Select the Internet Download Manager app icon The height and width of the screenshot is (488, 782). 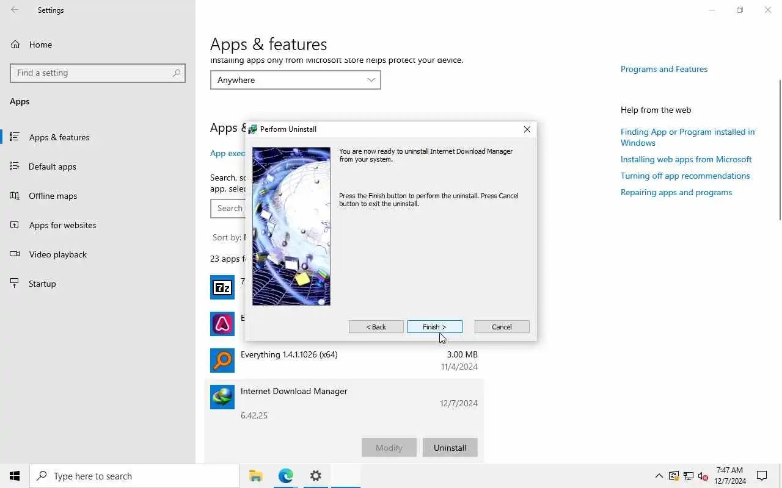click(x=222, y=397)
